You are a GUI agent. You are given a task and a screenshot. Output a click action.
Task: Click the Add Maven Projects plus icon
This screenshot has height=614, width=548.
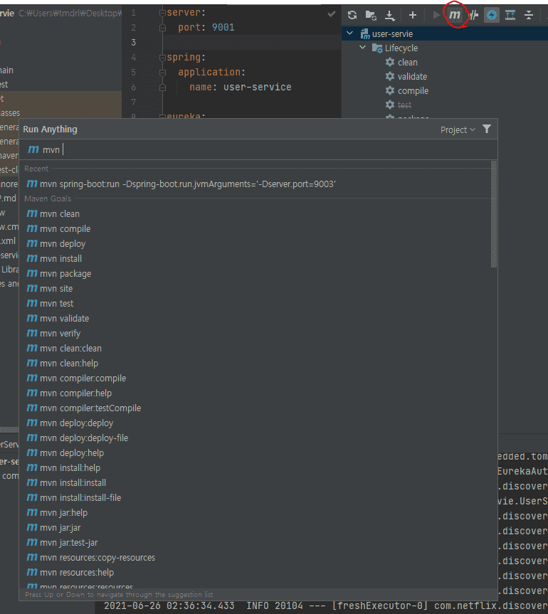(x=412, y=15)
